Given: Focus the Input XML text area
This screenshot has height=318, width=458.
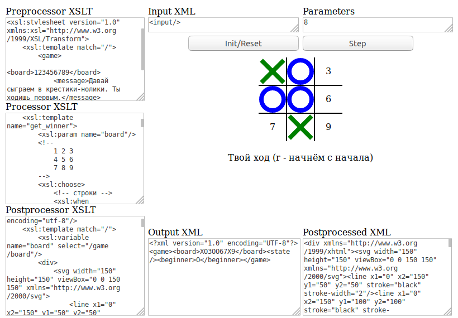Looking at the screenshot, I should coord(223,25).
